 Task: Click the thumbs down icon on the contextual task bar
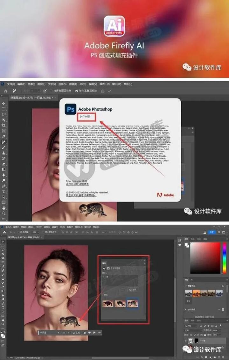pyautogui.click(x=89, y=332)
